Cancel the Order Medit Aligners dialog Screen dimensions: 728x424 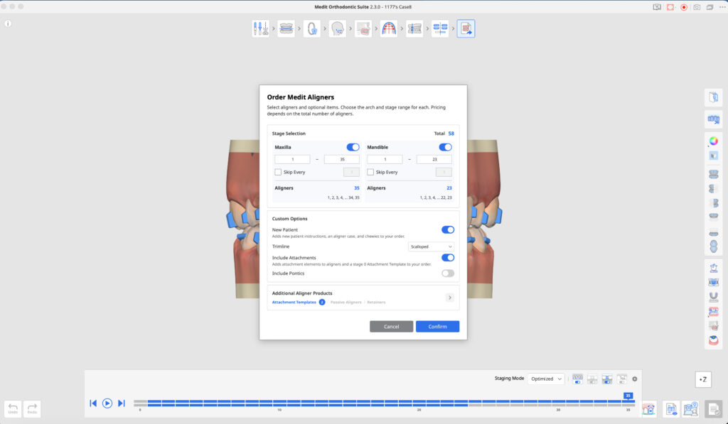click(392, 327)
